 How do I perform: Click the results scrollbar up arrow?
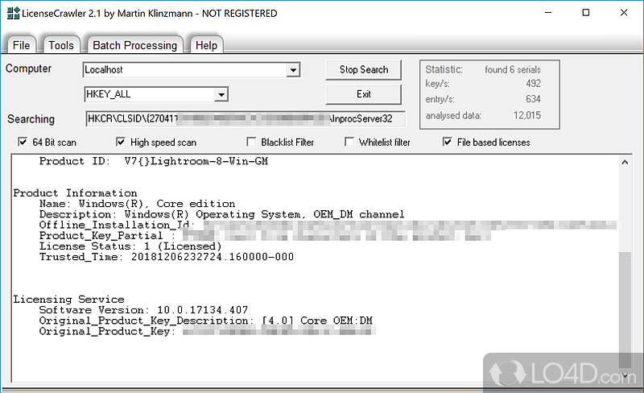click(x=625, y=162)
